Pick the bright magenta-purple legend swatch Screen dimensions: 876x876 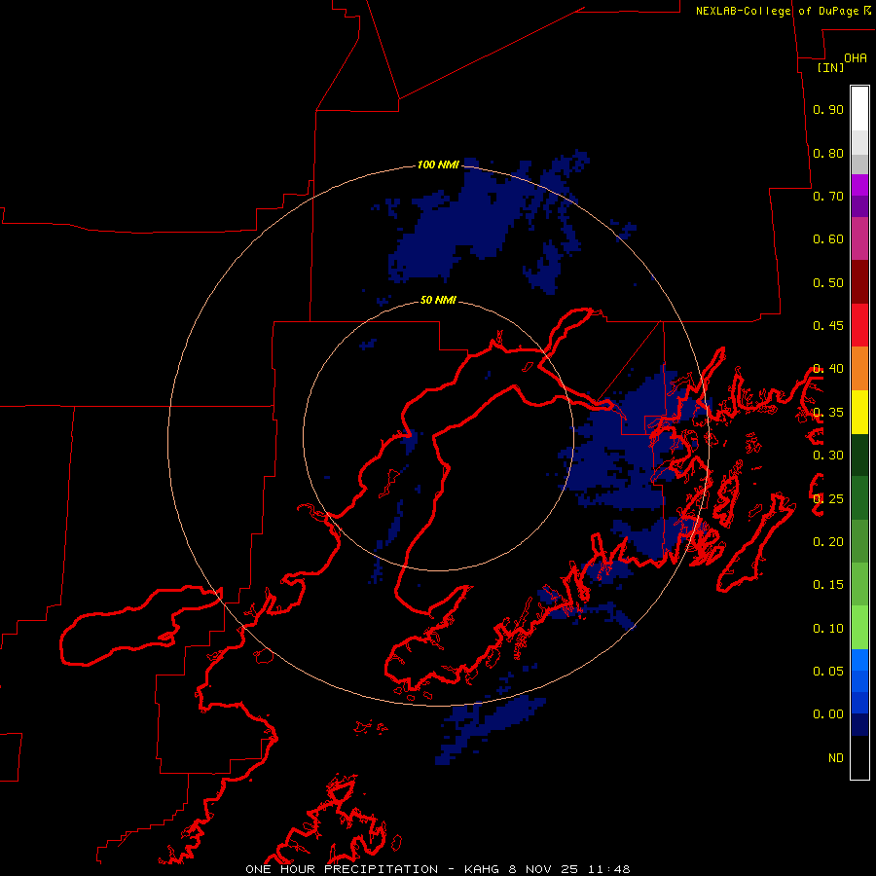(859, 185)
